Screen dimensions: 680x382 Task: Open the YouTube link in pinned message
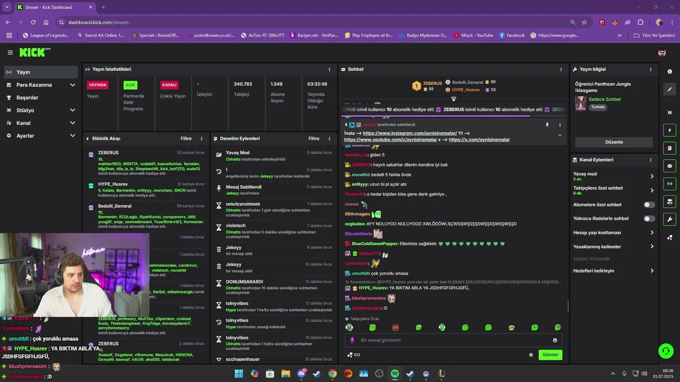click(x=390, y=140)
